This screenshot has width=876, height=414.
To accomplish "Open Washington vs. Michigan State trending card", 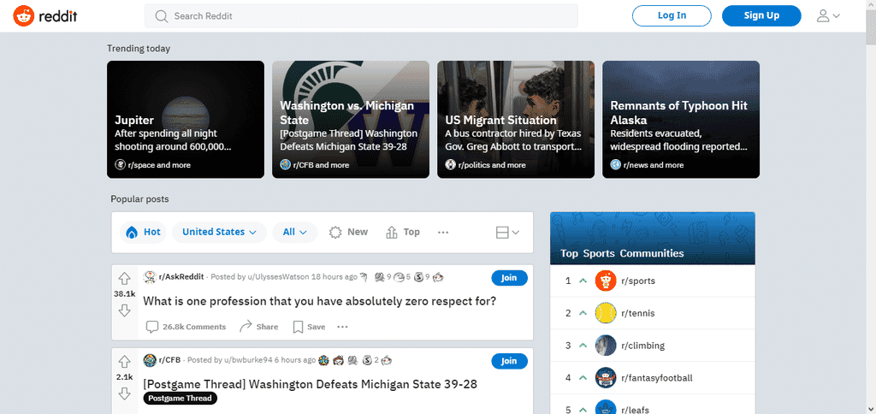I will point(351,120).
